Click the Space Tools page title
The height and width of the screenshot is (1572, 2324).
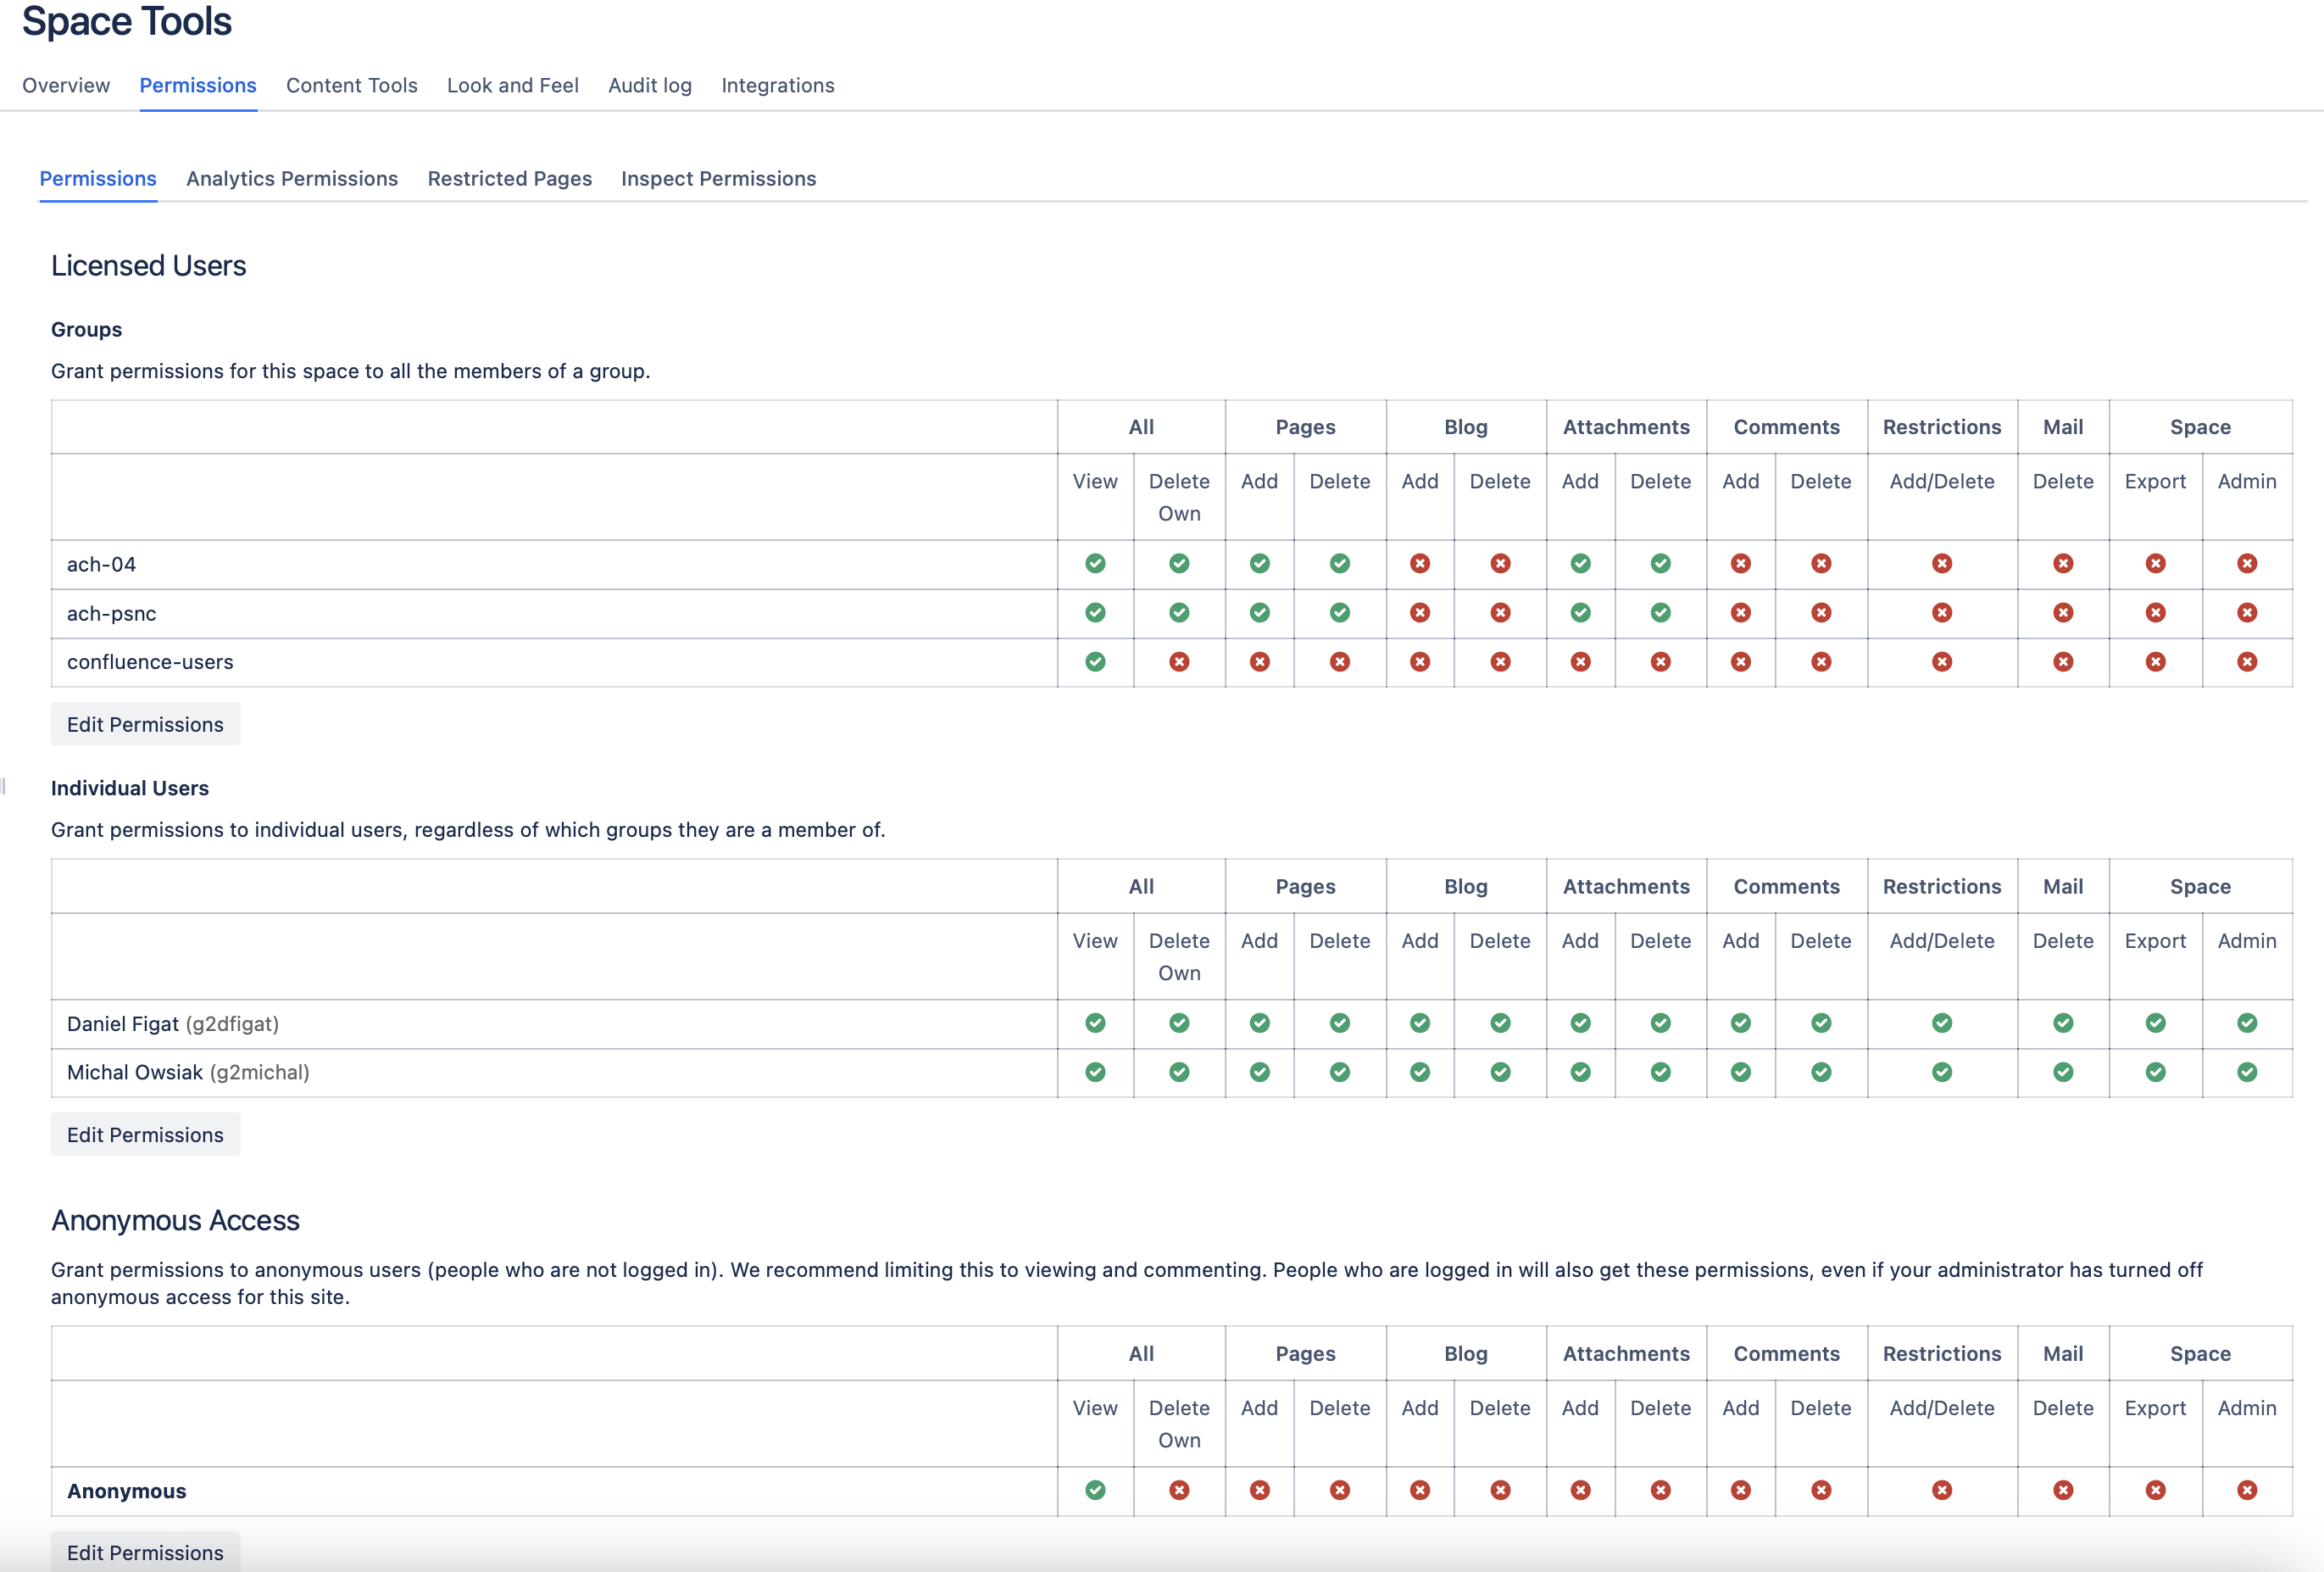click(x=127, y=21)
